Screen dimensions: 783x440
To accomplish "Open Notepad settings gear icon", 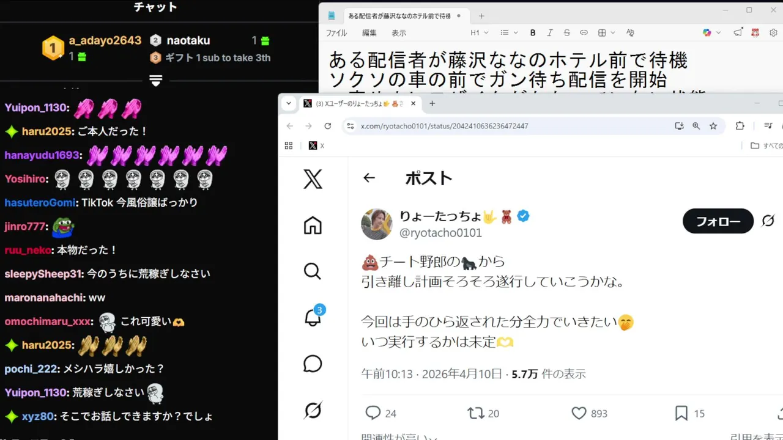I will pyautogui.click(x=773, y=32).
